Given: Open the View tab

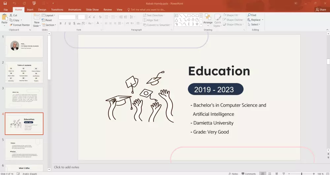Looking at the screenshot, I should click(x=119, y=10).
